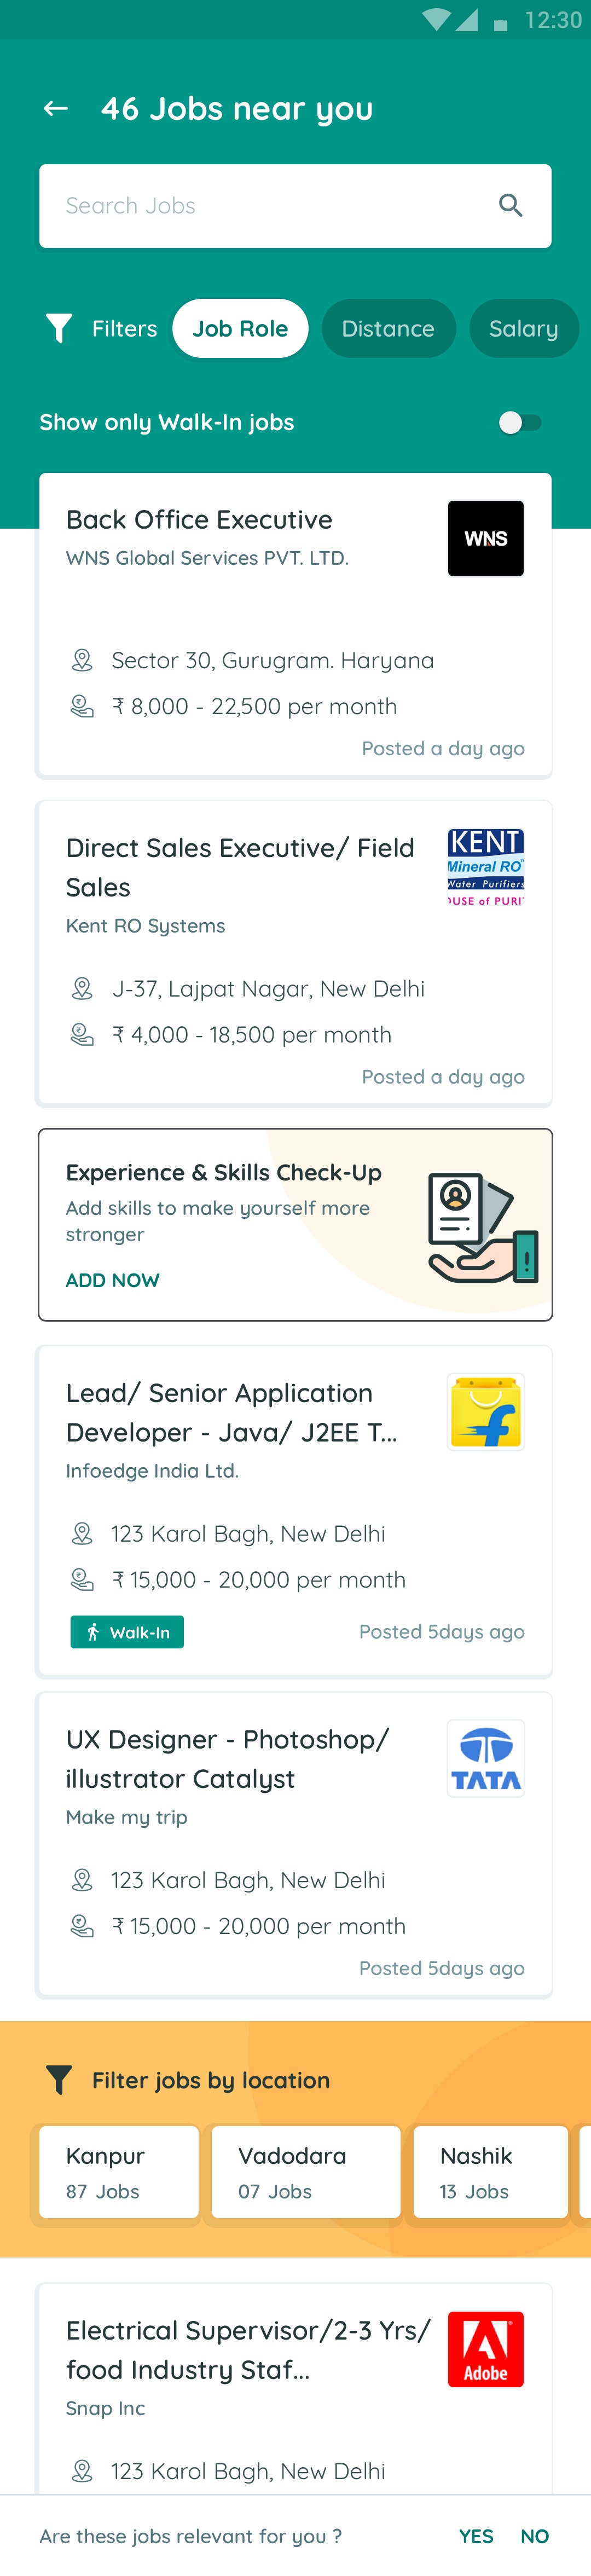Open the Salary filter

[x=523, y=329]
